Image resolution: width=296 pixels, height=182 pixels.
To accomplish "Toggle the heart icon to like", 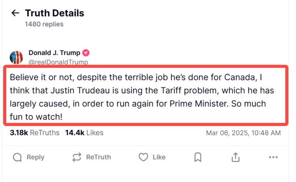I will click(144, 157).
